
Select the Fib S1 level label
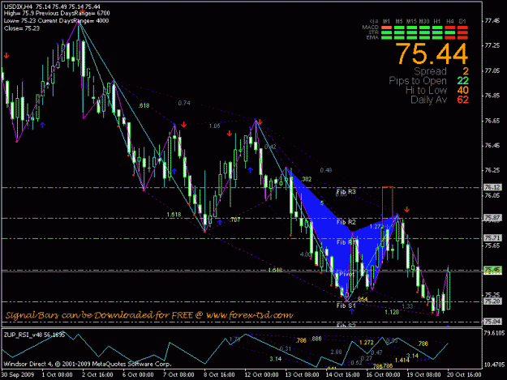tap(346, 305)
